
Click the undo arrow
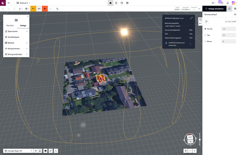[x=9, y=9]
